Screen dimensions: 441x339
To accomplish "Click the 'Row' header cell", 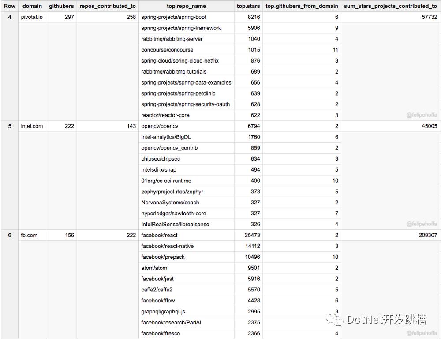I will pyautogui.click(x=10, y=6).
